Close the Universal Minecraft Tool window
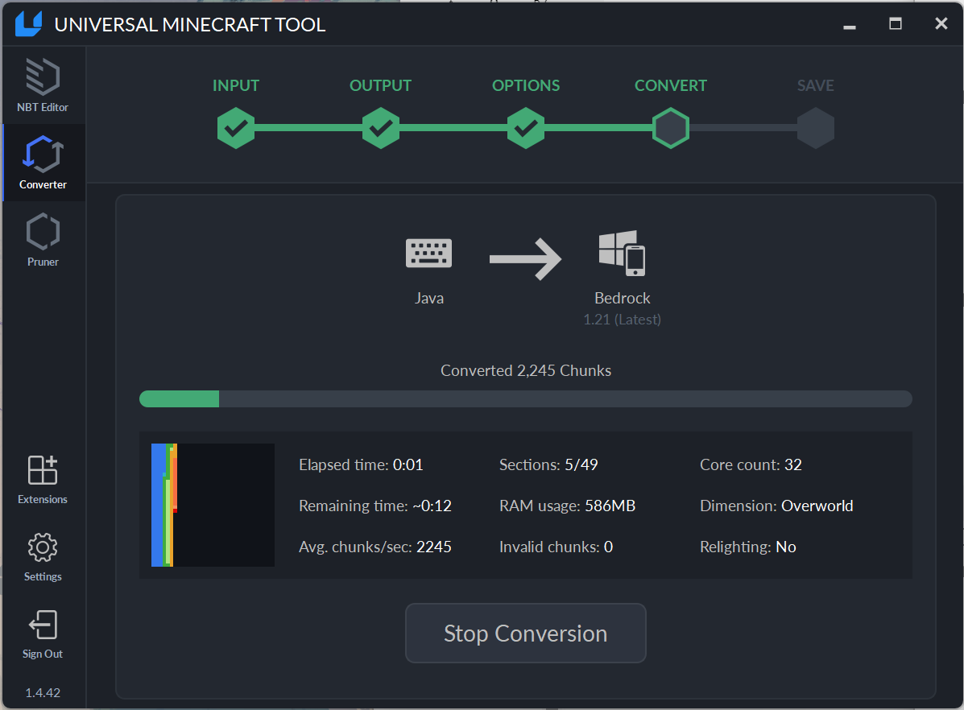Viewport: 964px width, 710px height. coord(941,24)
